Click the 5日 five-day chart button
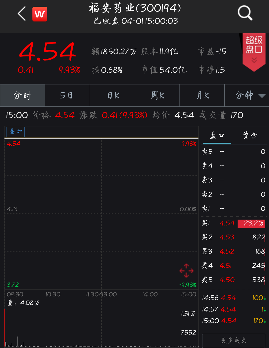 (x=67, y=95)
